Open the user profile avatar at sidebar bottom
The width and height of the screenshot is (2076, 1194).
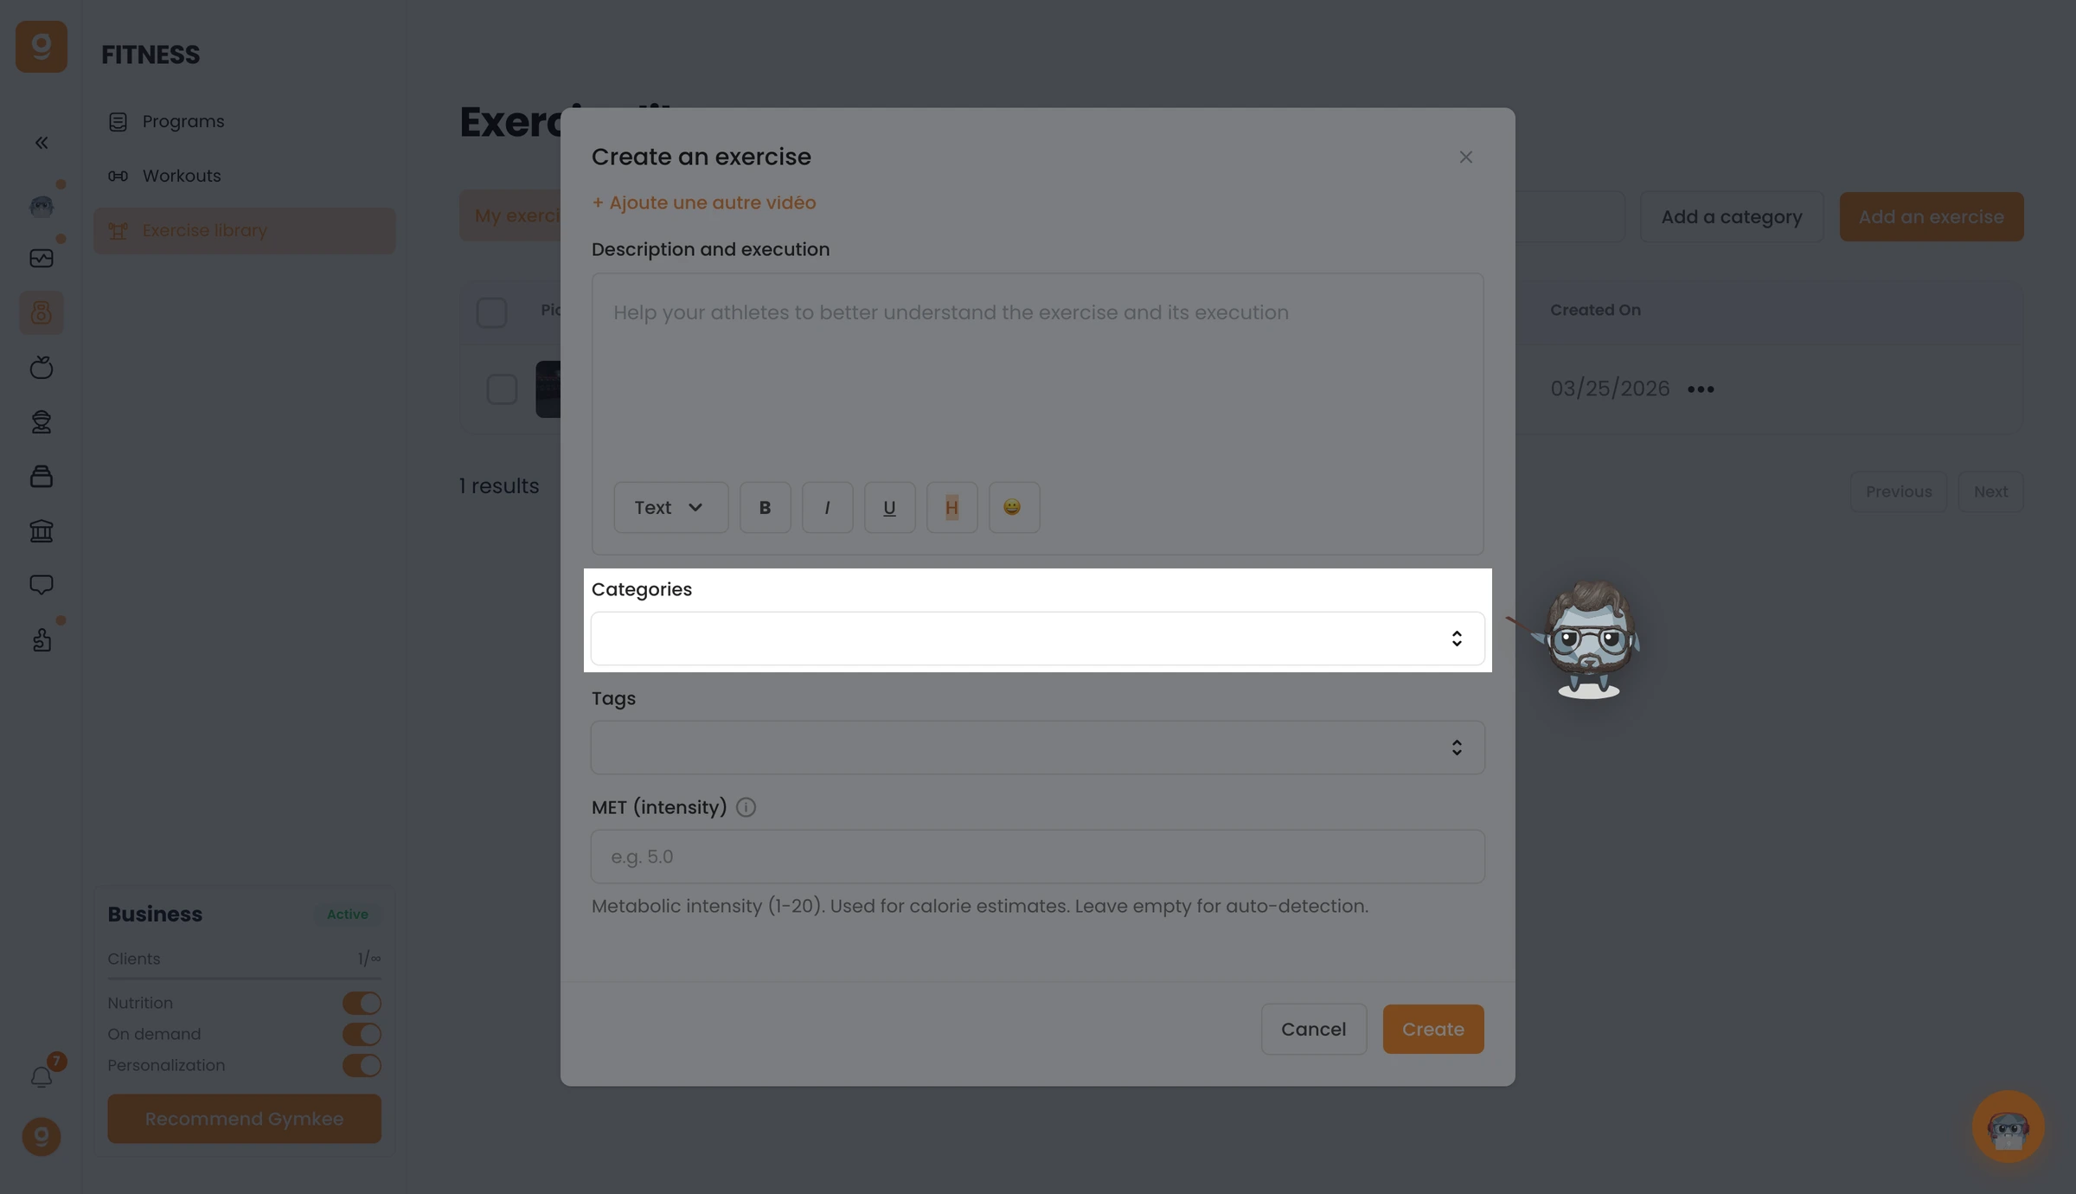click(x=42, y=1137)
